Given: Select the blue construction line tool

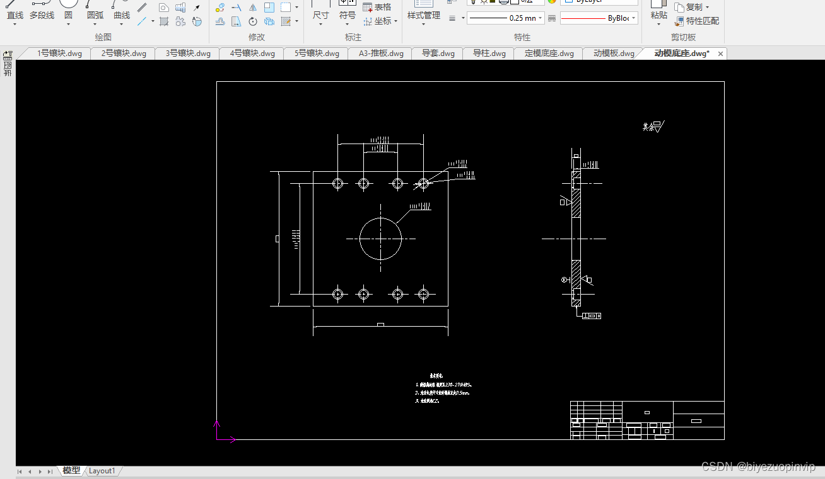Looking at the screenshot, I should (142, 21).
